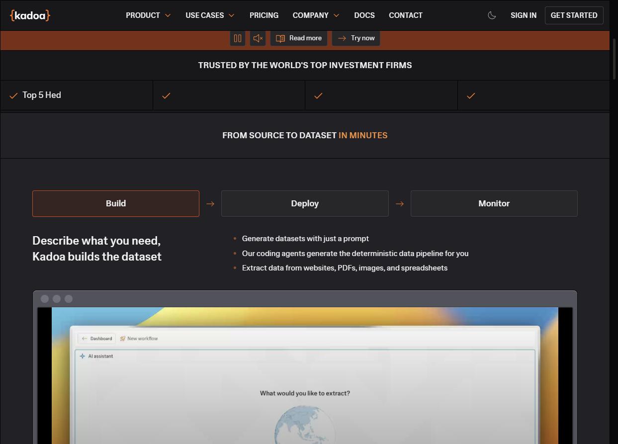Click the Top 5 Hed text
The width and height of the screenshot is (618, 444).
pyautogui.click(x=42, y=95)
